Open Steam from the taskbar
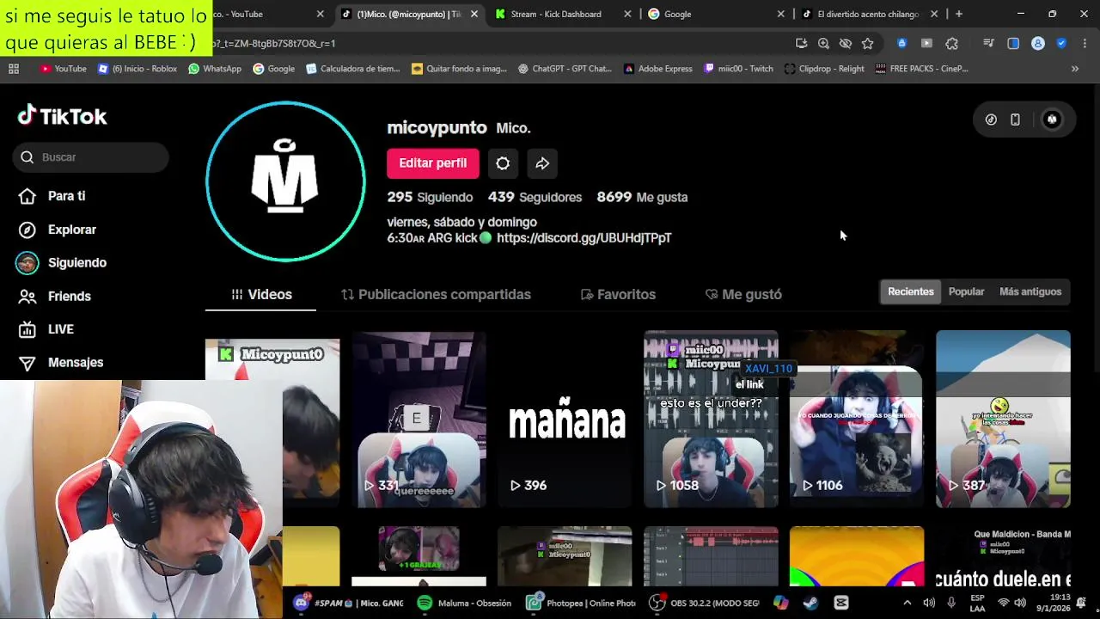The image size is (1100, 619). (810, 604)
